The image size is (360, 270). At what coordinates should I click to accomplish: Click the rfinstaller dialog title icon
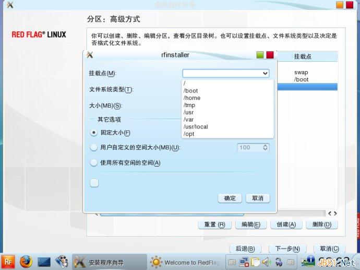(x=90, y=55)
